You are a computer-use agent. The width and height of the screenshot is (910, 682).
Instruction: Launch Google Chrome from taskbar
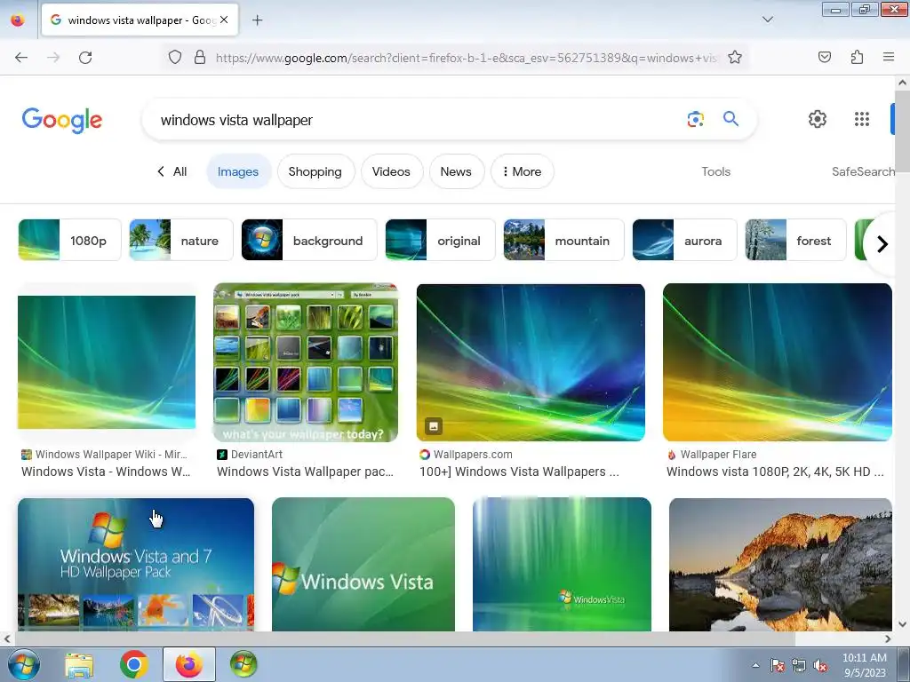click(134, 664)
